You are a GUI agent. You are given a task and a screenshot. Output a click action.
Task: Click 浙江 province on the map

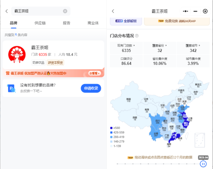tap(186, 124)
